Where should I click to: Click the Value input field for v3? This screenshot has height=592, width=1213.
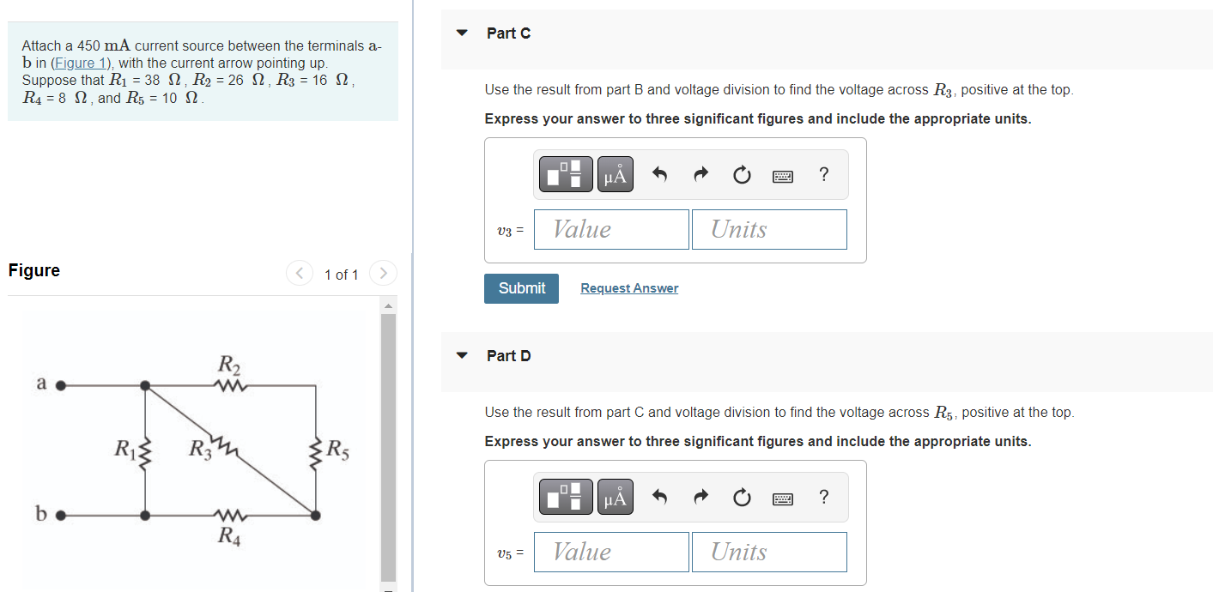tap(610, 229)
